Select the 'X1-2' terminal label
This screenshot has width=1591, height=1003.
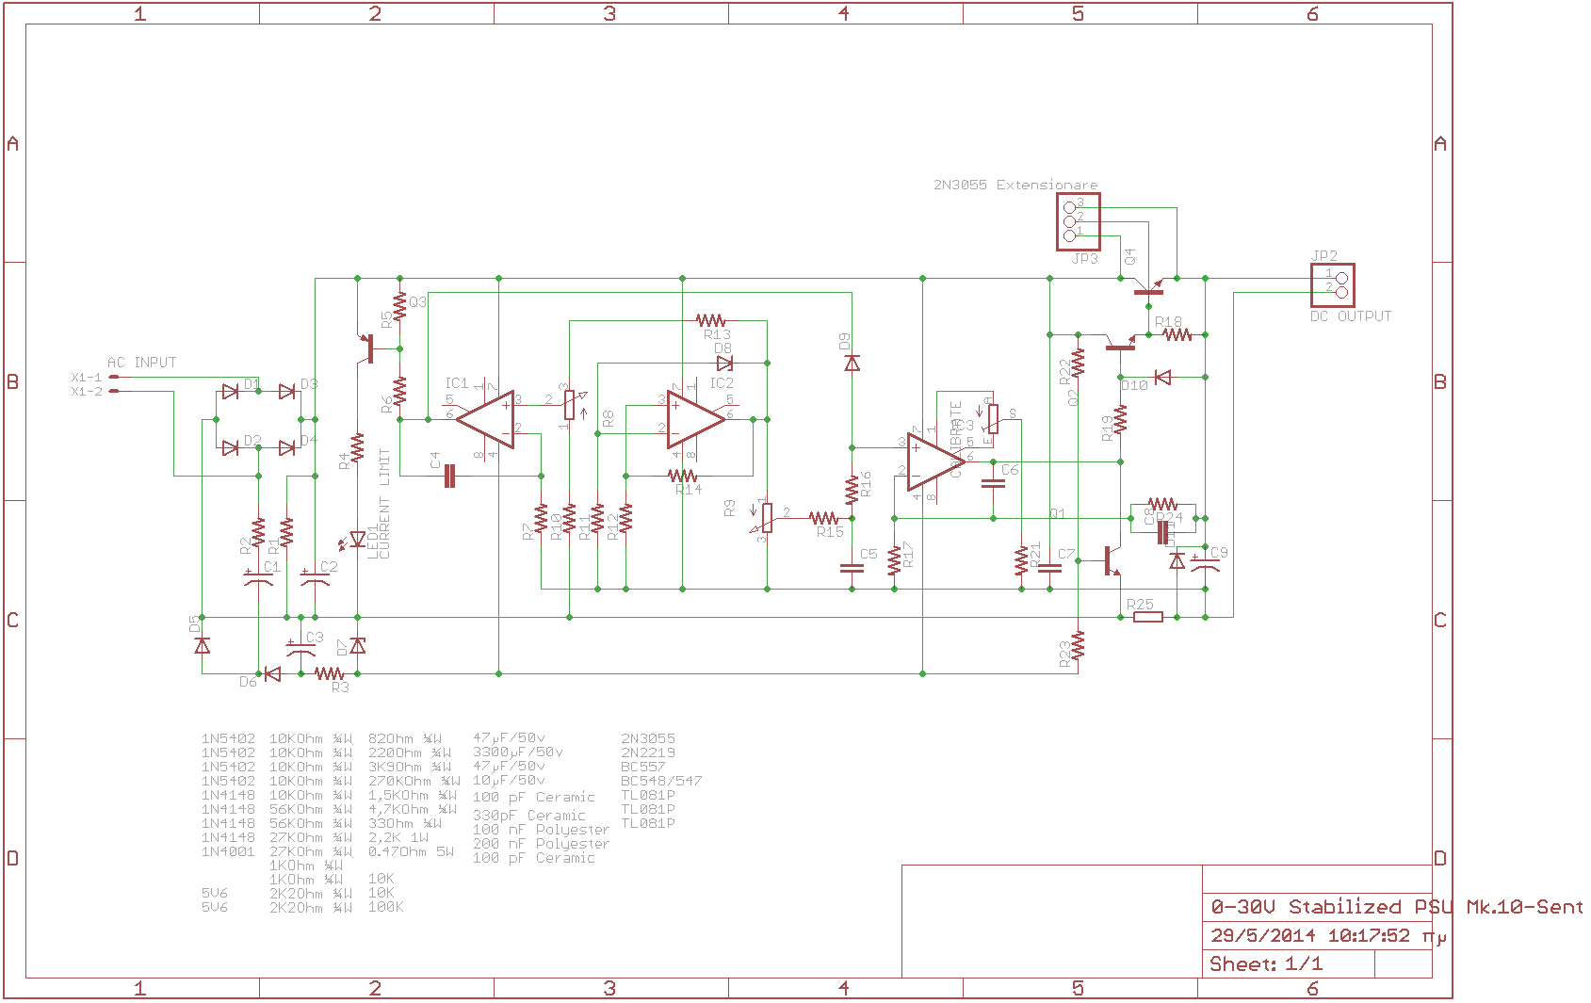click(87, 391)
